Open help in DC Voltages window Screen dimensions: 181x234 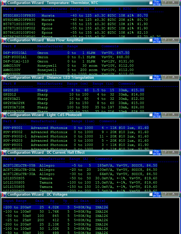point(165,194)
